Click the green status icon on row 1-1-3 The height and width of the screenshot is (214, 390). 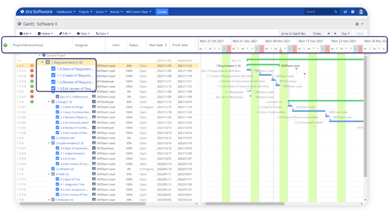click(32, 101)
